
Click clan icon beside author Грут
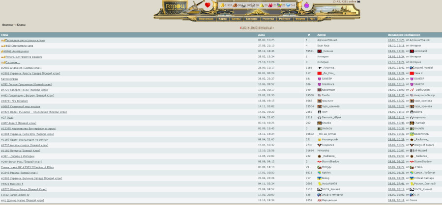pyautogui.click(x=320, y=112)
